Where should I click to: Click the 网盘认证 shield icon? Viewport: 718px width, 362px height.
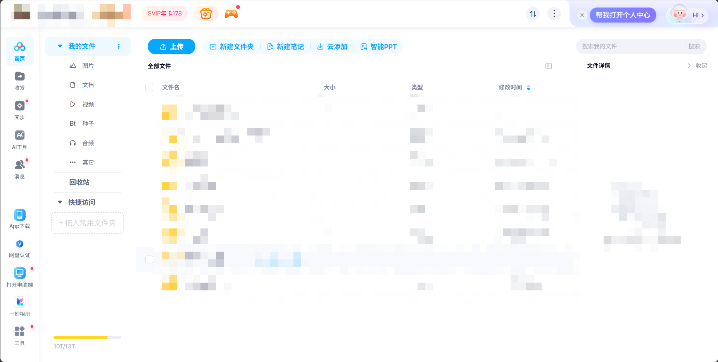(19, 244)
